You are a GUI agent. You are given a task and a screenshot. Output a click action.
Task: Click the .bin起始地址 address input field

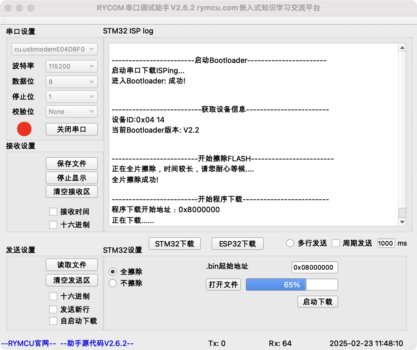tap(314, 267)
